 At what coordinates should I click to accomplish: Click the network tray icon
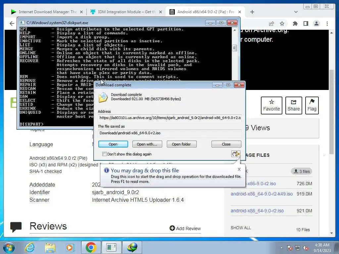point(298,248)
